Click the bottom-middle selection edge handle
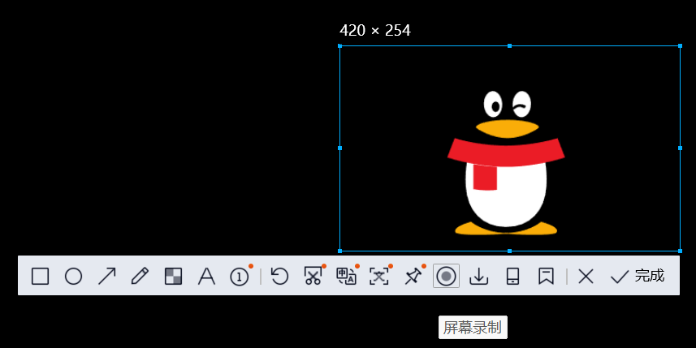The image size is (696, 348). pos(509,251)
